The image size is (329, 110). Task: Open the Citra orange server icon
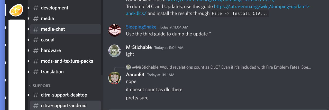pyautogui.click(x=16, y=10)
